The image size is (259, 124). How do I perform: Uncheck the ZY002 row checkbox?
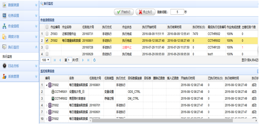pos(47,41)
